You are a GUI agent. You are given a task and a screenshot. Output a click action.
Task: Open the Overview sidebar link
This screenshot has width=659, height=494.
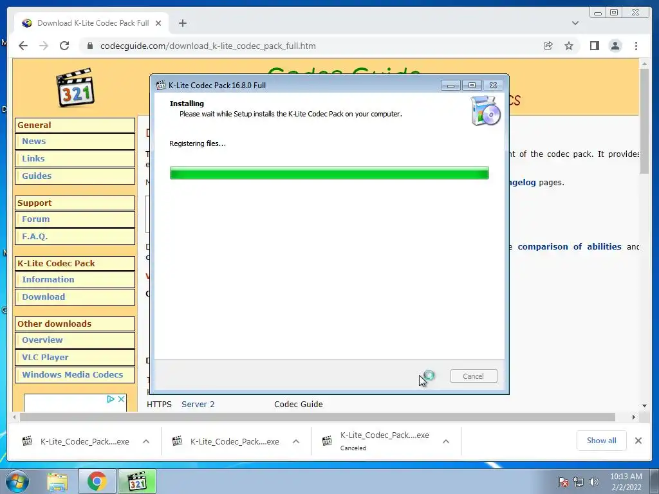pos(75,340)
